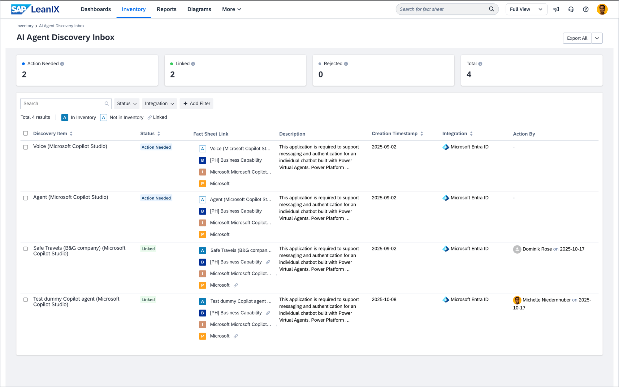
Task: Expand the Export All arrow dropdown
Action: (597, 38)
